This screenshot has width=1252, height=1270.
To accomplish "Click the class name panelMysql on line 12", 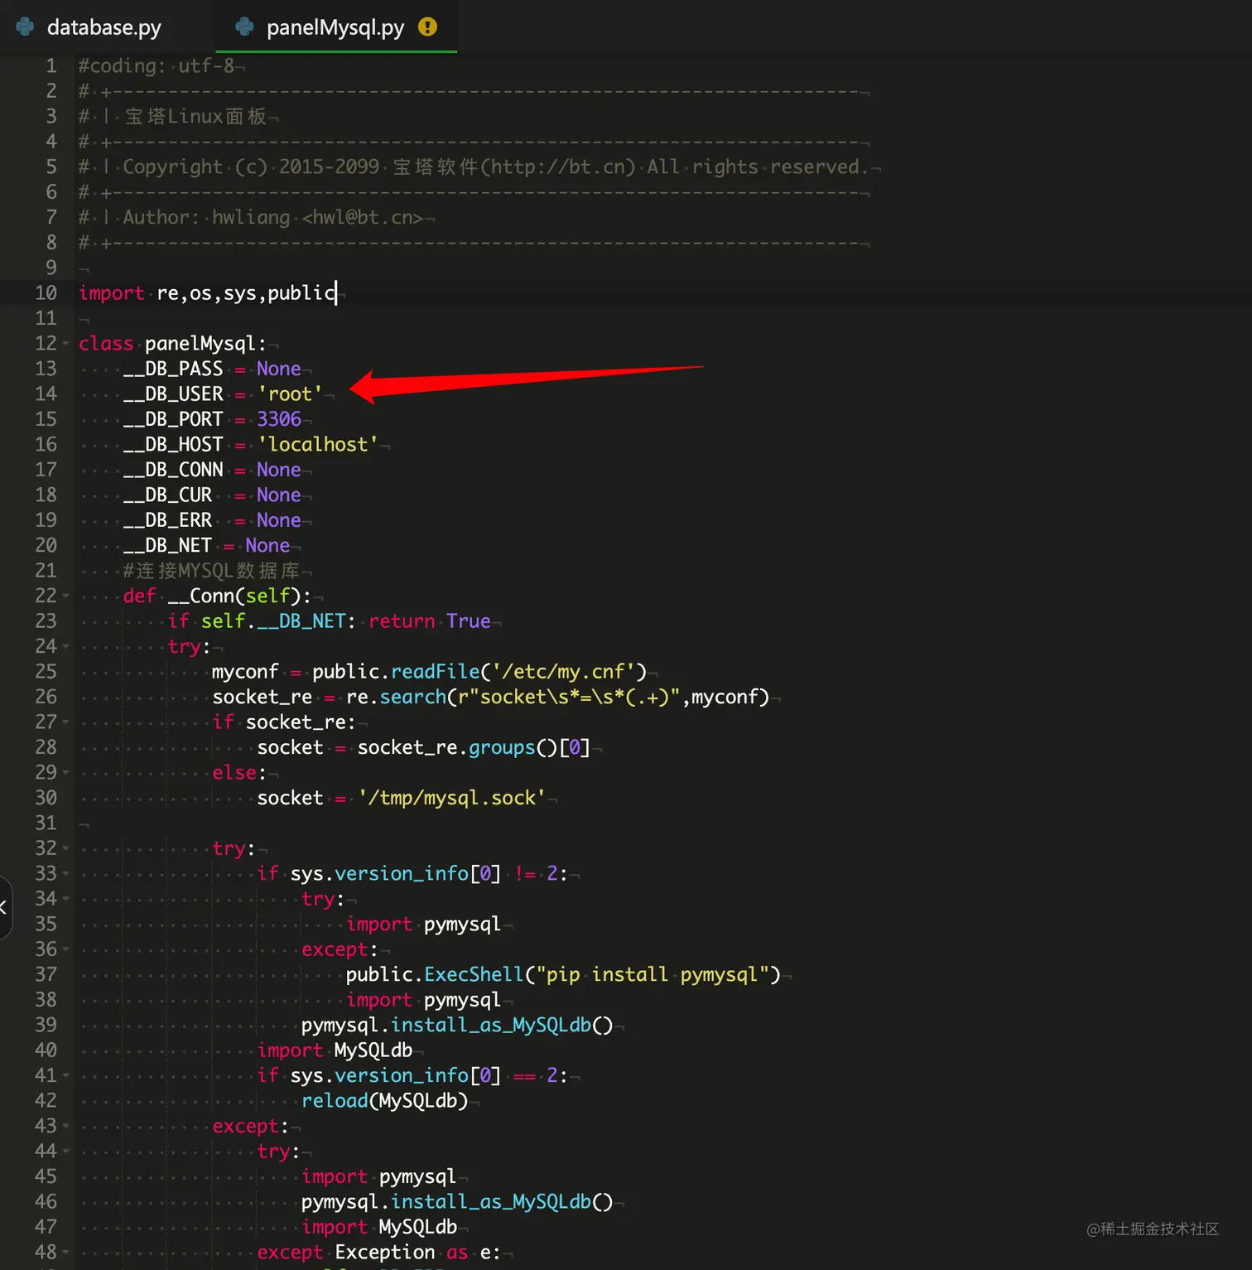I will tap(200, 344).
